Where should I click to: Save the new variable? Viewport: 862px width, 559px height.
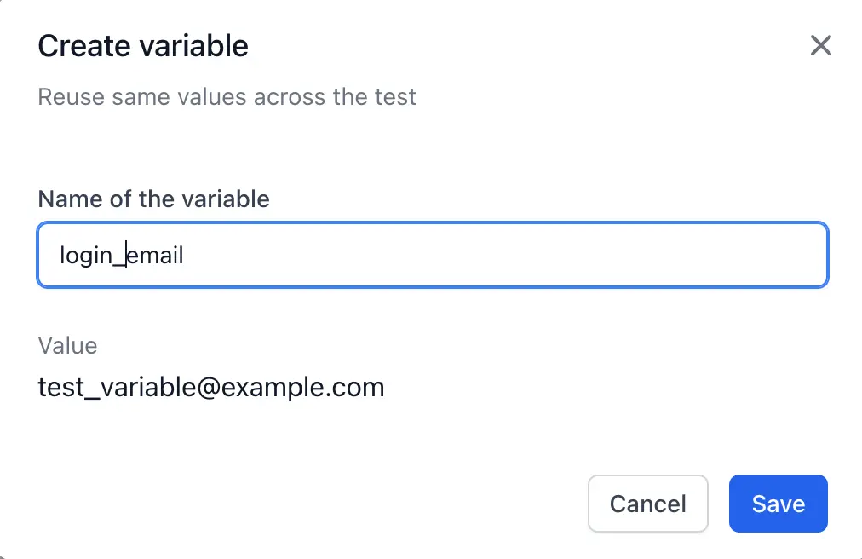778,504
